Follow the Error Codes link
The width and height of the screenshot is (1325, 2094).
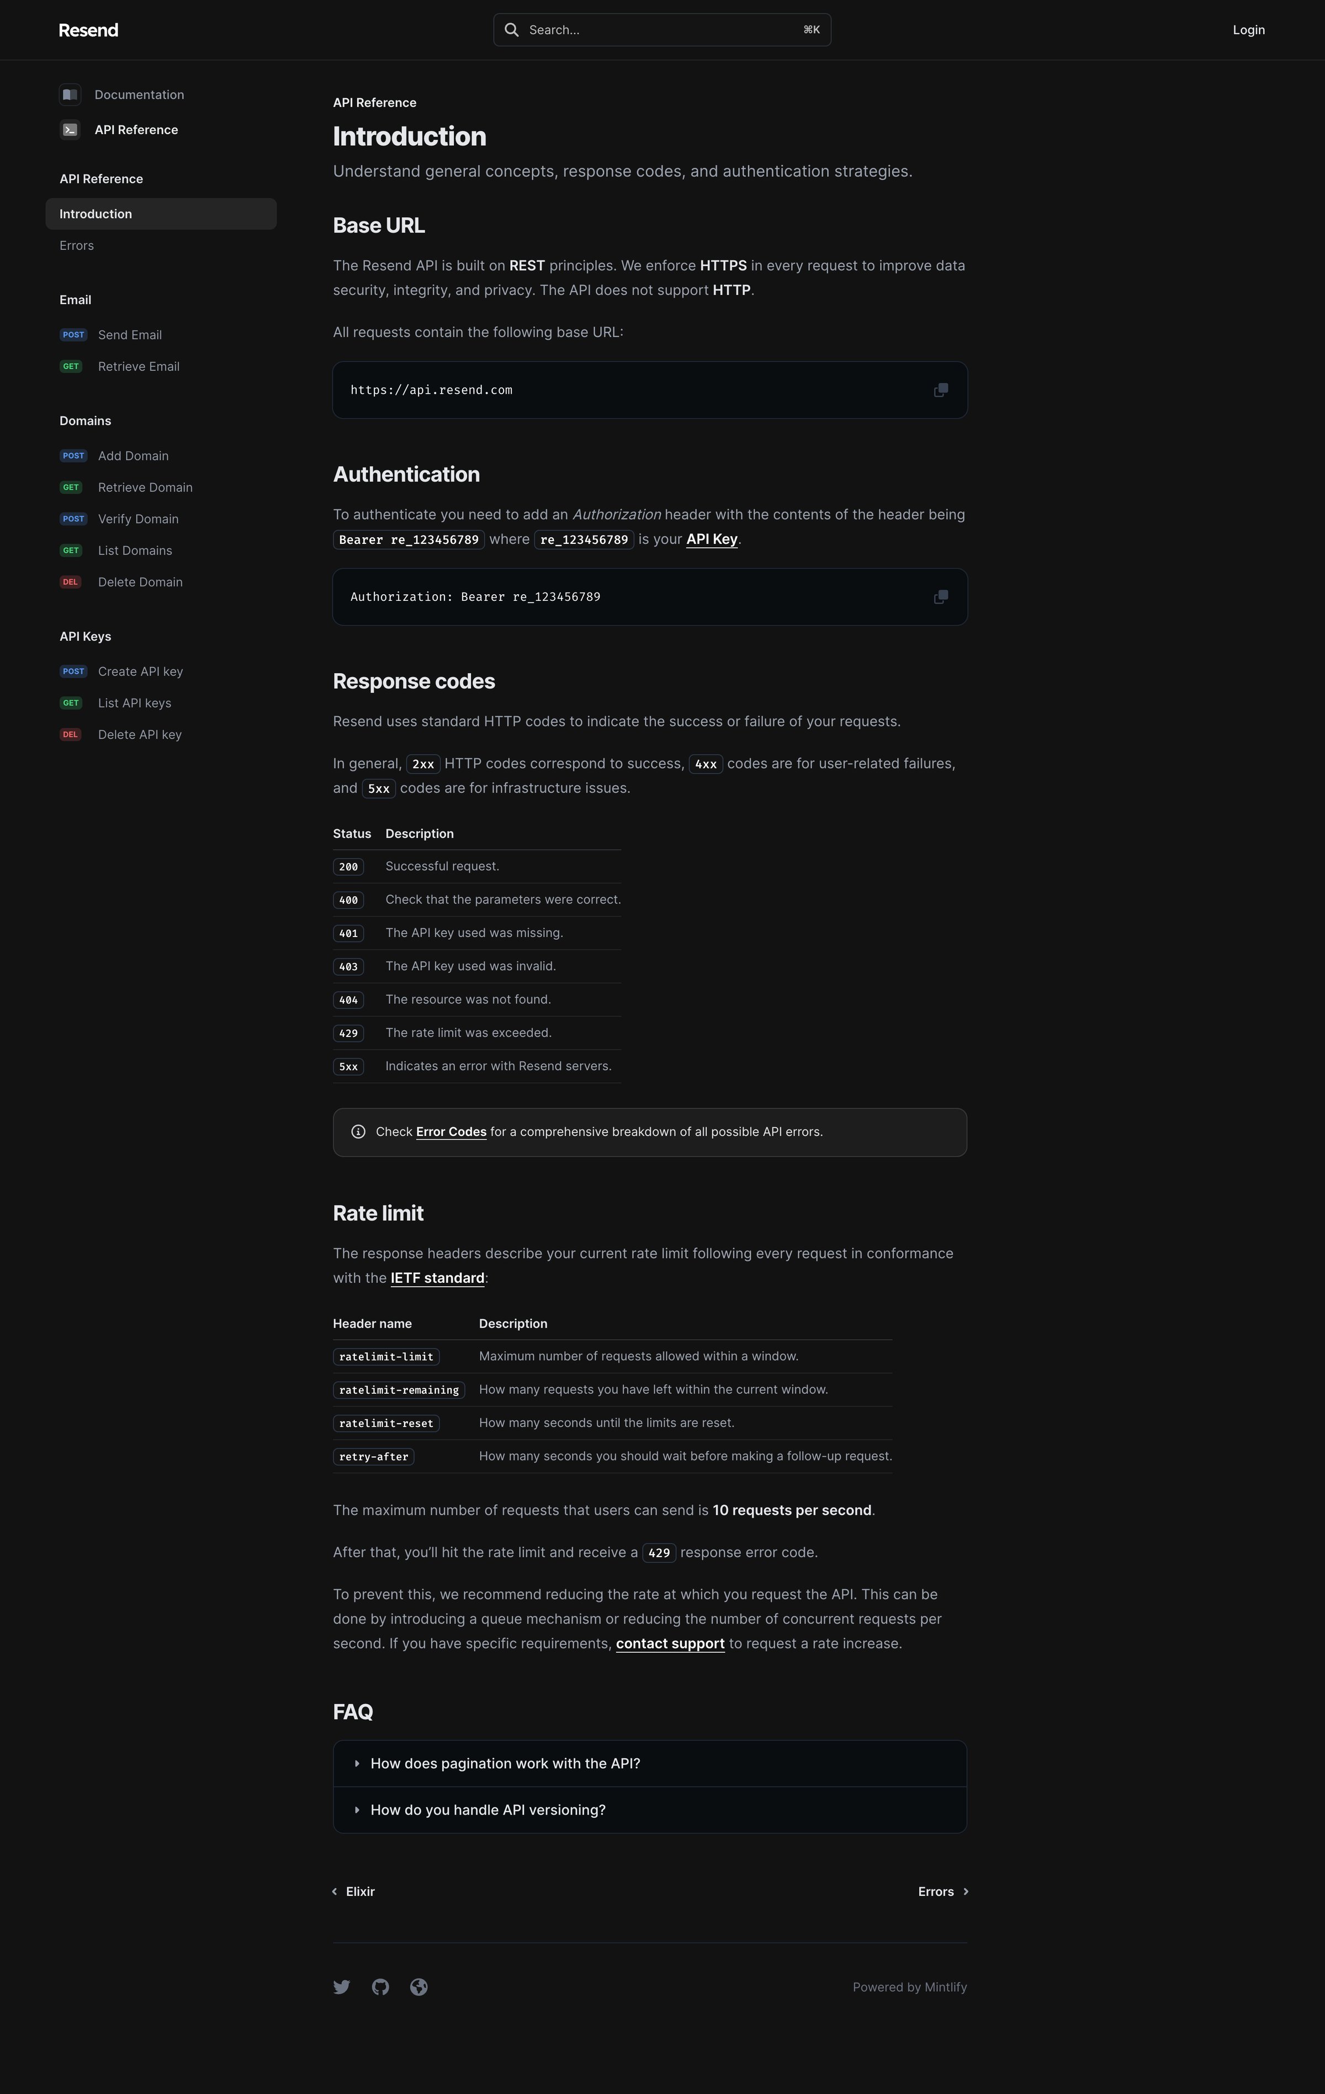451,1132
